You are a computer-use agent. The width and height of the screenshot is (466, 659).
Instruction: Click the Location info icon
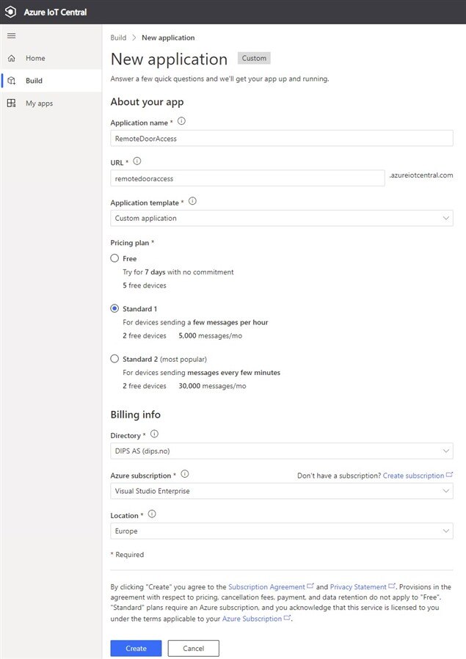pos(153,514)
